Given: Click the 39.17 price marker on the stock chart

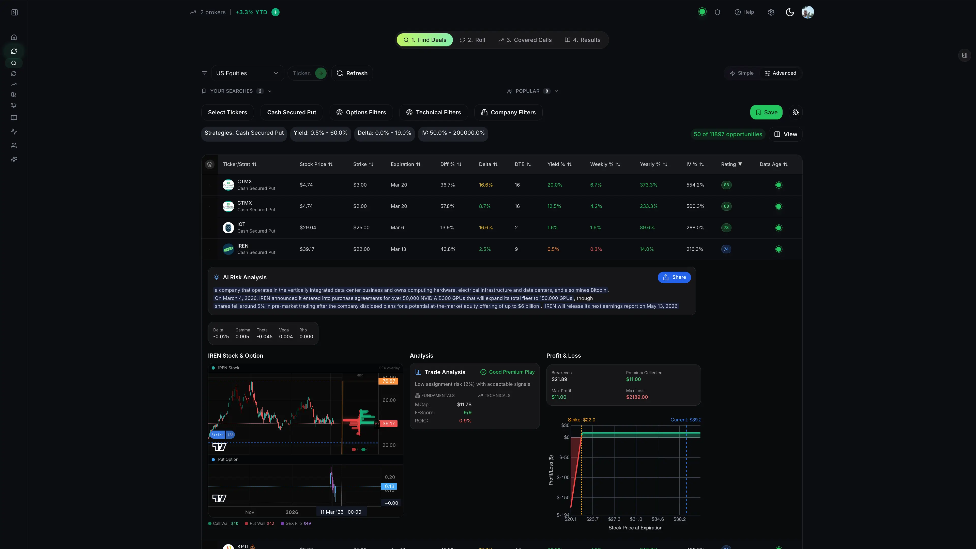Looking at the screenshot, I should coord(388,424).
